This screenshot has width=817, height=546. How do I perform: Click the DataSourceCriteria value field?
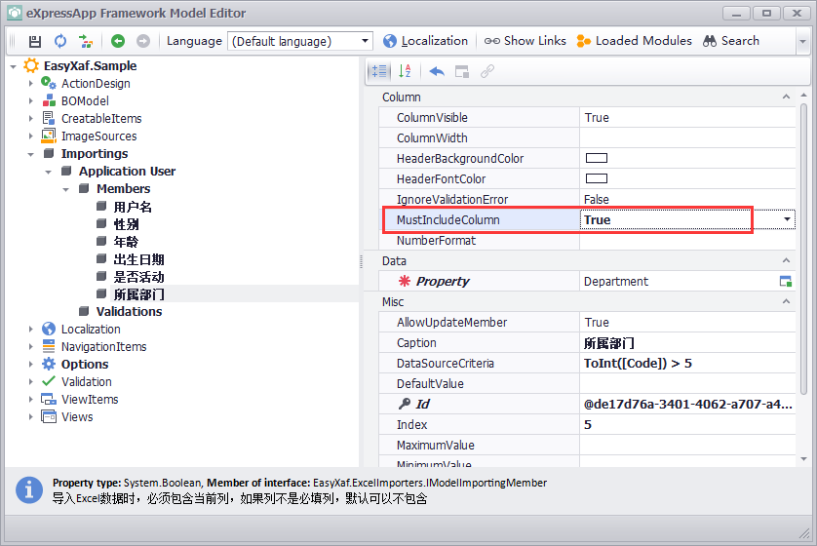click(682, 364)
